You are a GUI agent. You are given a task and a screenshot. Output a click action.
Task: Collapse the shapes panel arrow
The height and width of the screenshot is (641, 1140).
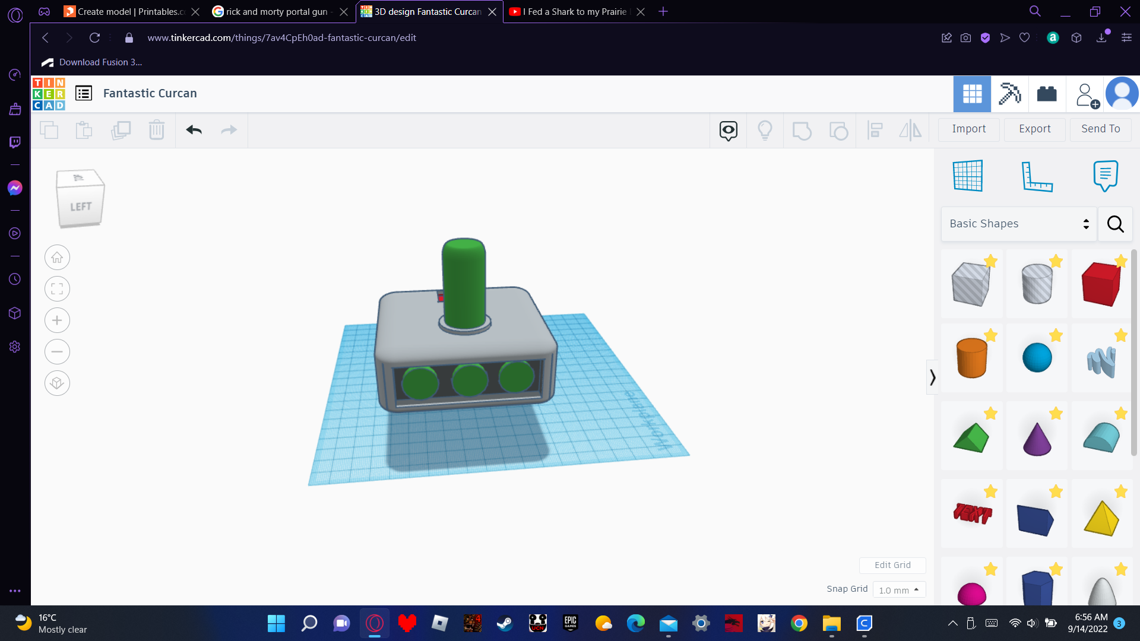click(x=932, y=377)
